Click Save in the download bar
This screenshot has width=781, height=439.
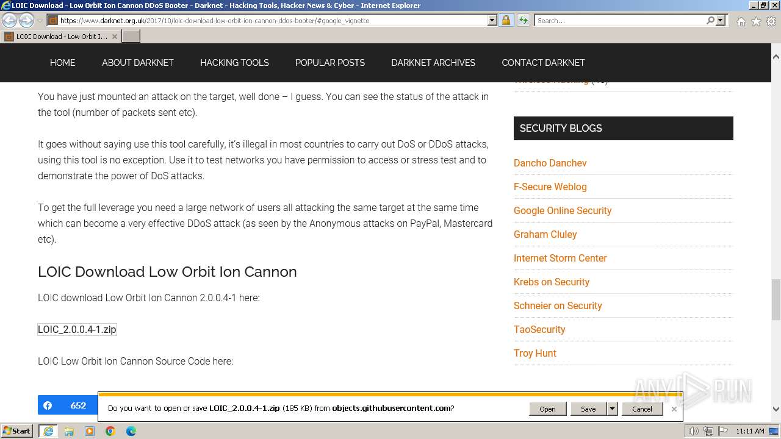pyautogui.click(x=588, y=409)
